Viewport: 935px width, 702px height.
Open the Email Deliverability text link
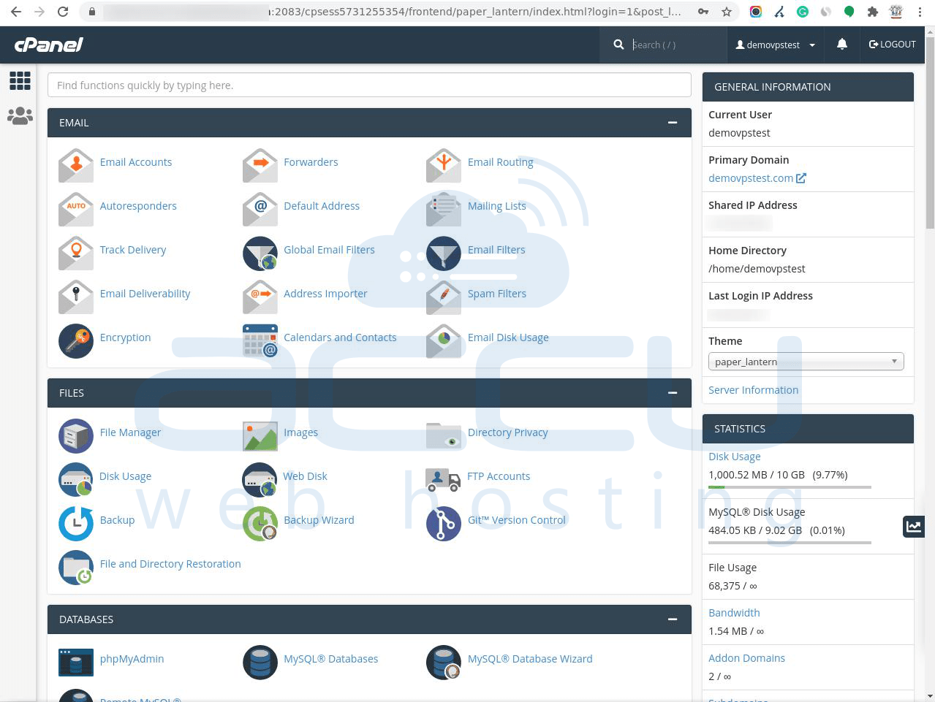point(145,294)
